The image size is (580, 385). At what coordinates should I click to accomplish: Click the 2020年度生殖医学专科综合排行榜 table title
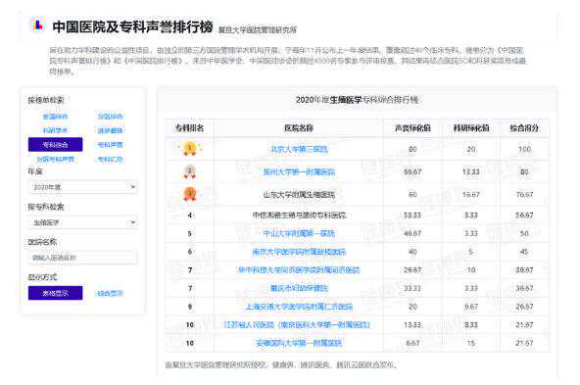357,100
